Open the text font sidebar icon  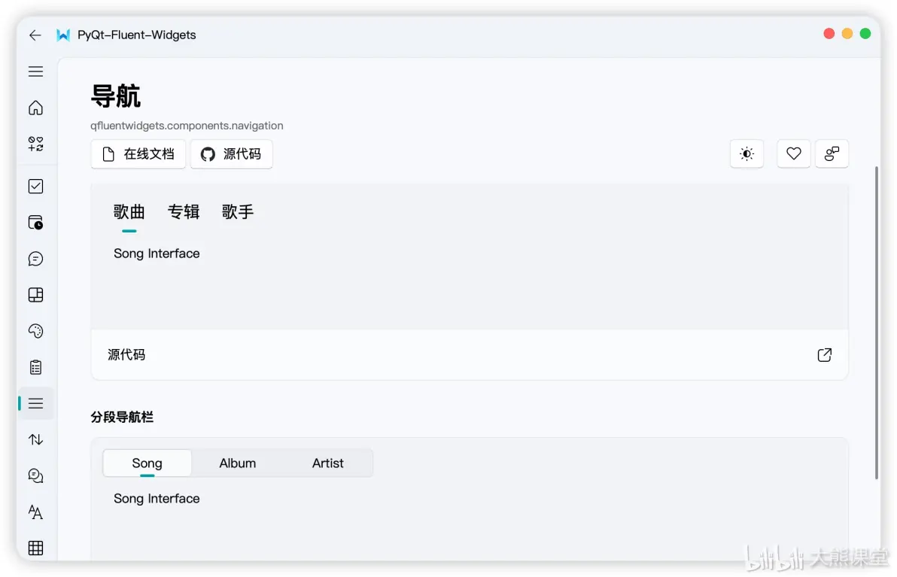point(35,512)
